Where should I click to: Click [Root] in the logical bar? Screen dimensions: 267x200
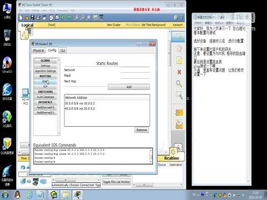point(52,25)
